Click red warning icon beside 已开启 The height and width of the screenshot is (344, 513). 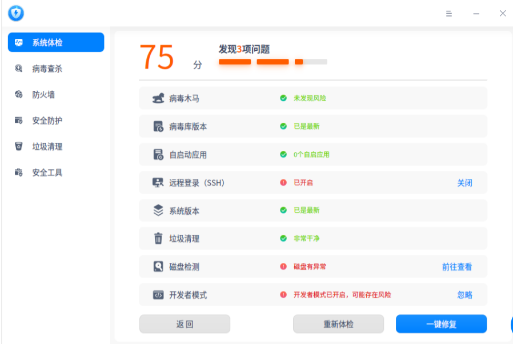[x=283, y=183]
